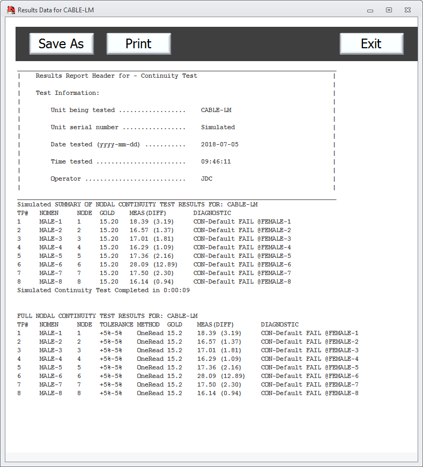This screenshot has height=467, width=423.
Task: Click the application icon in title bar
Action: 10,10
